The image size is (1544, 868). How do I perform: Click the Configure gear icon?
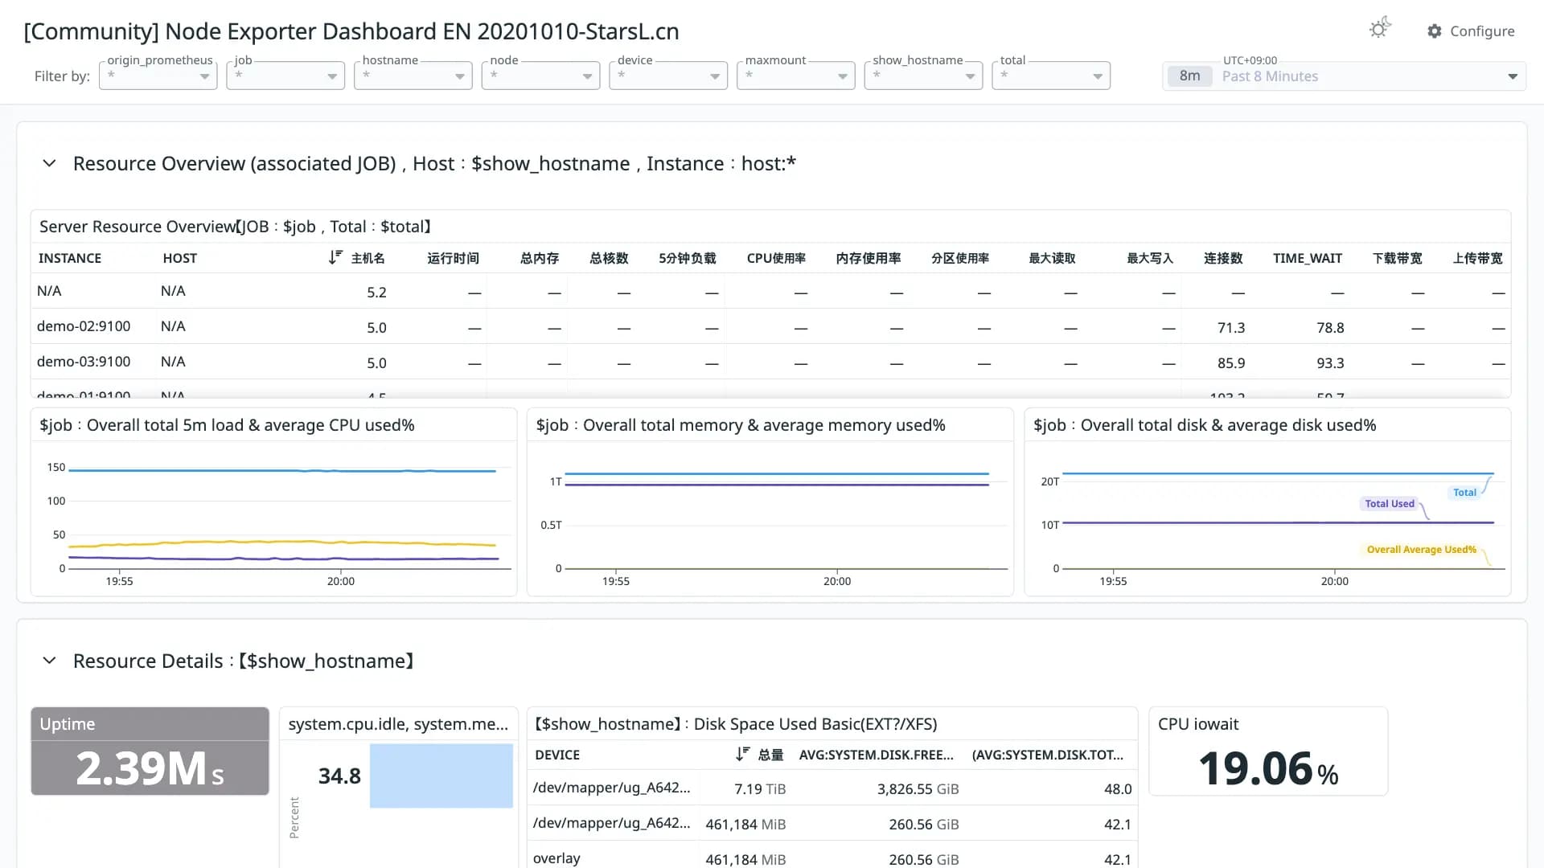[1435, 31]
